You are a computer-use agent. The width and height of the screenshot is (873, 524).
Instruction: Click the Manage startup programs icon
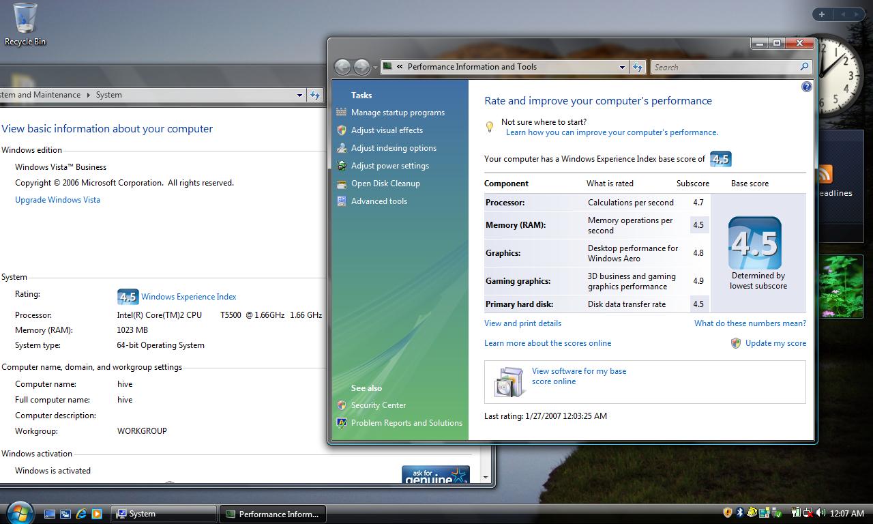pyautogui.click(x=342, y=113)
